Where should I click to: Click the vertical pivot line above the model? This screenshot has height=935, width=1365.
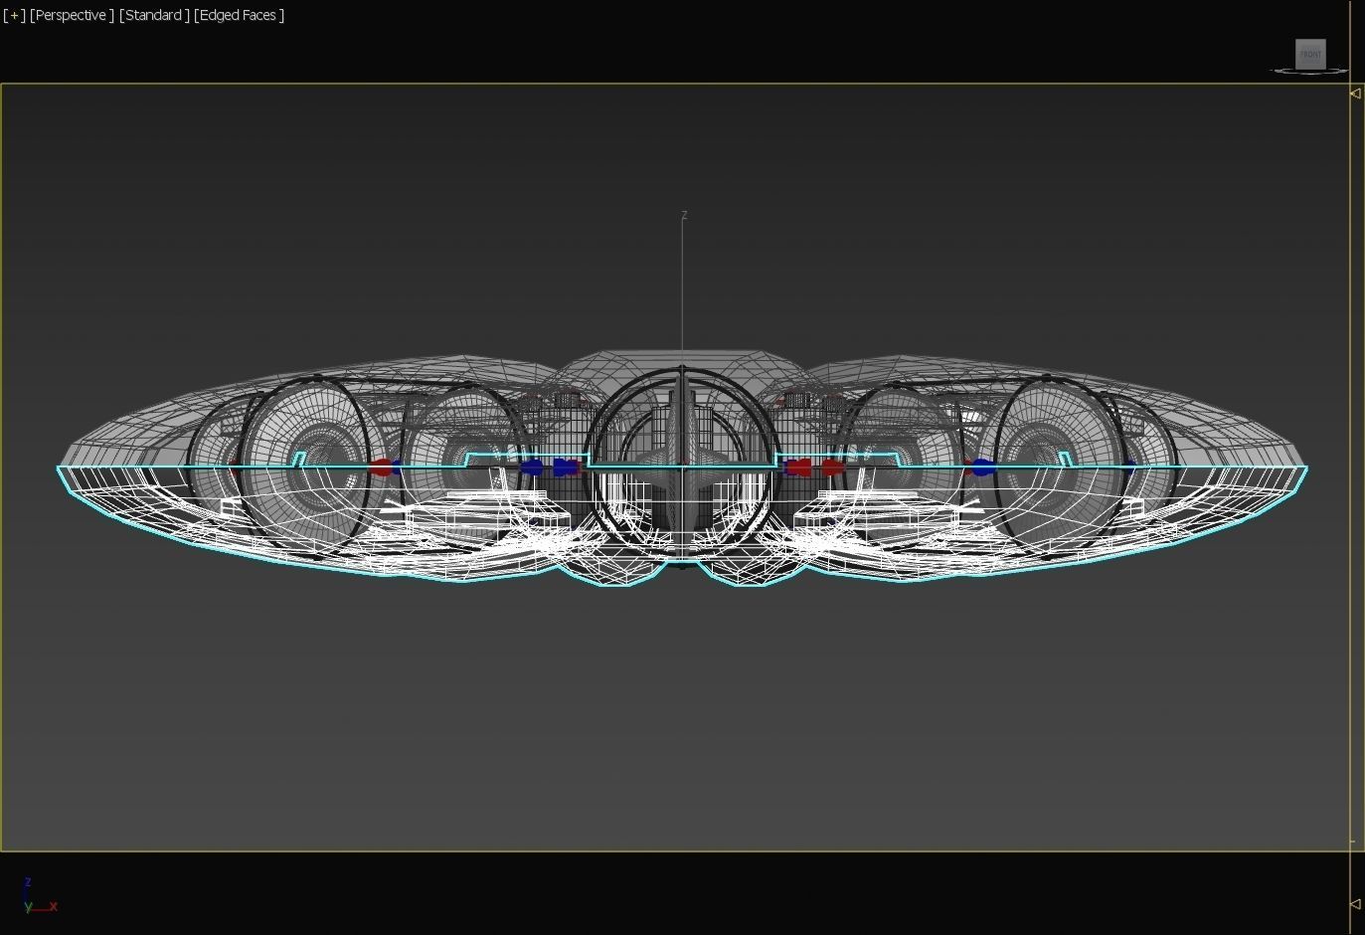tap(683, 288)
